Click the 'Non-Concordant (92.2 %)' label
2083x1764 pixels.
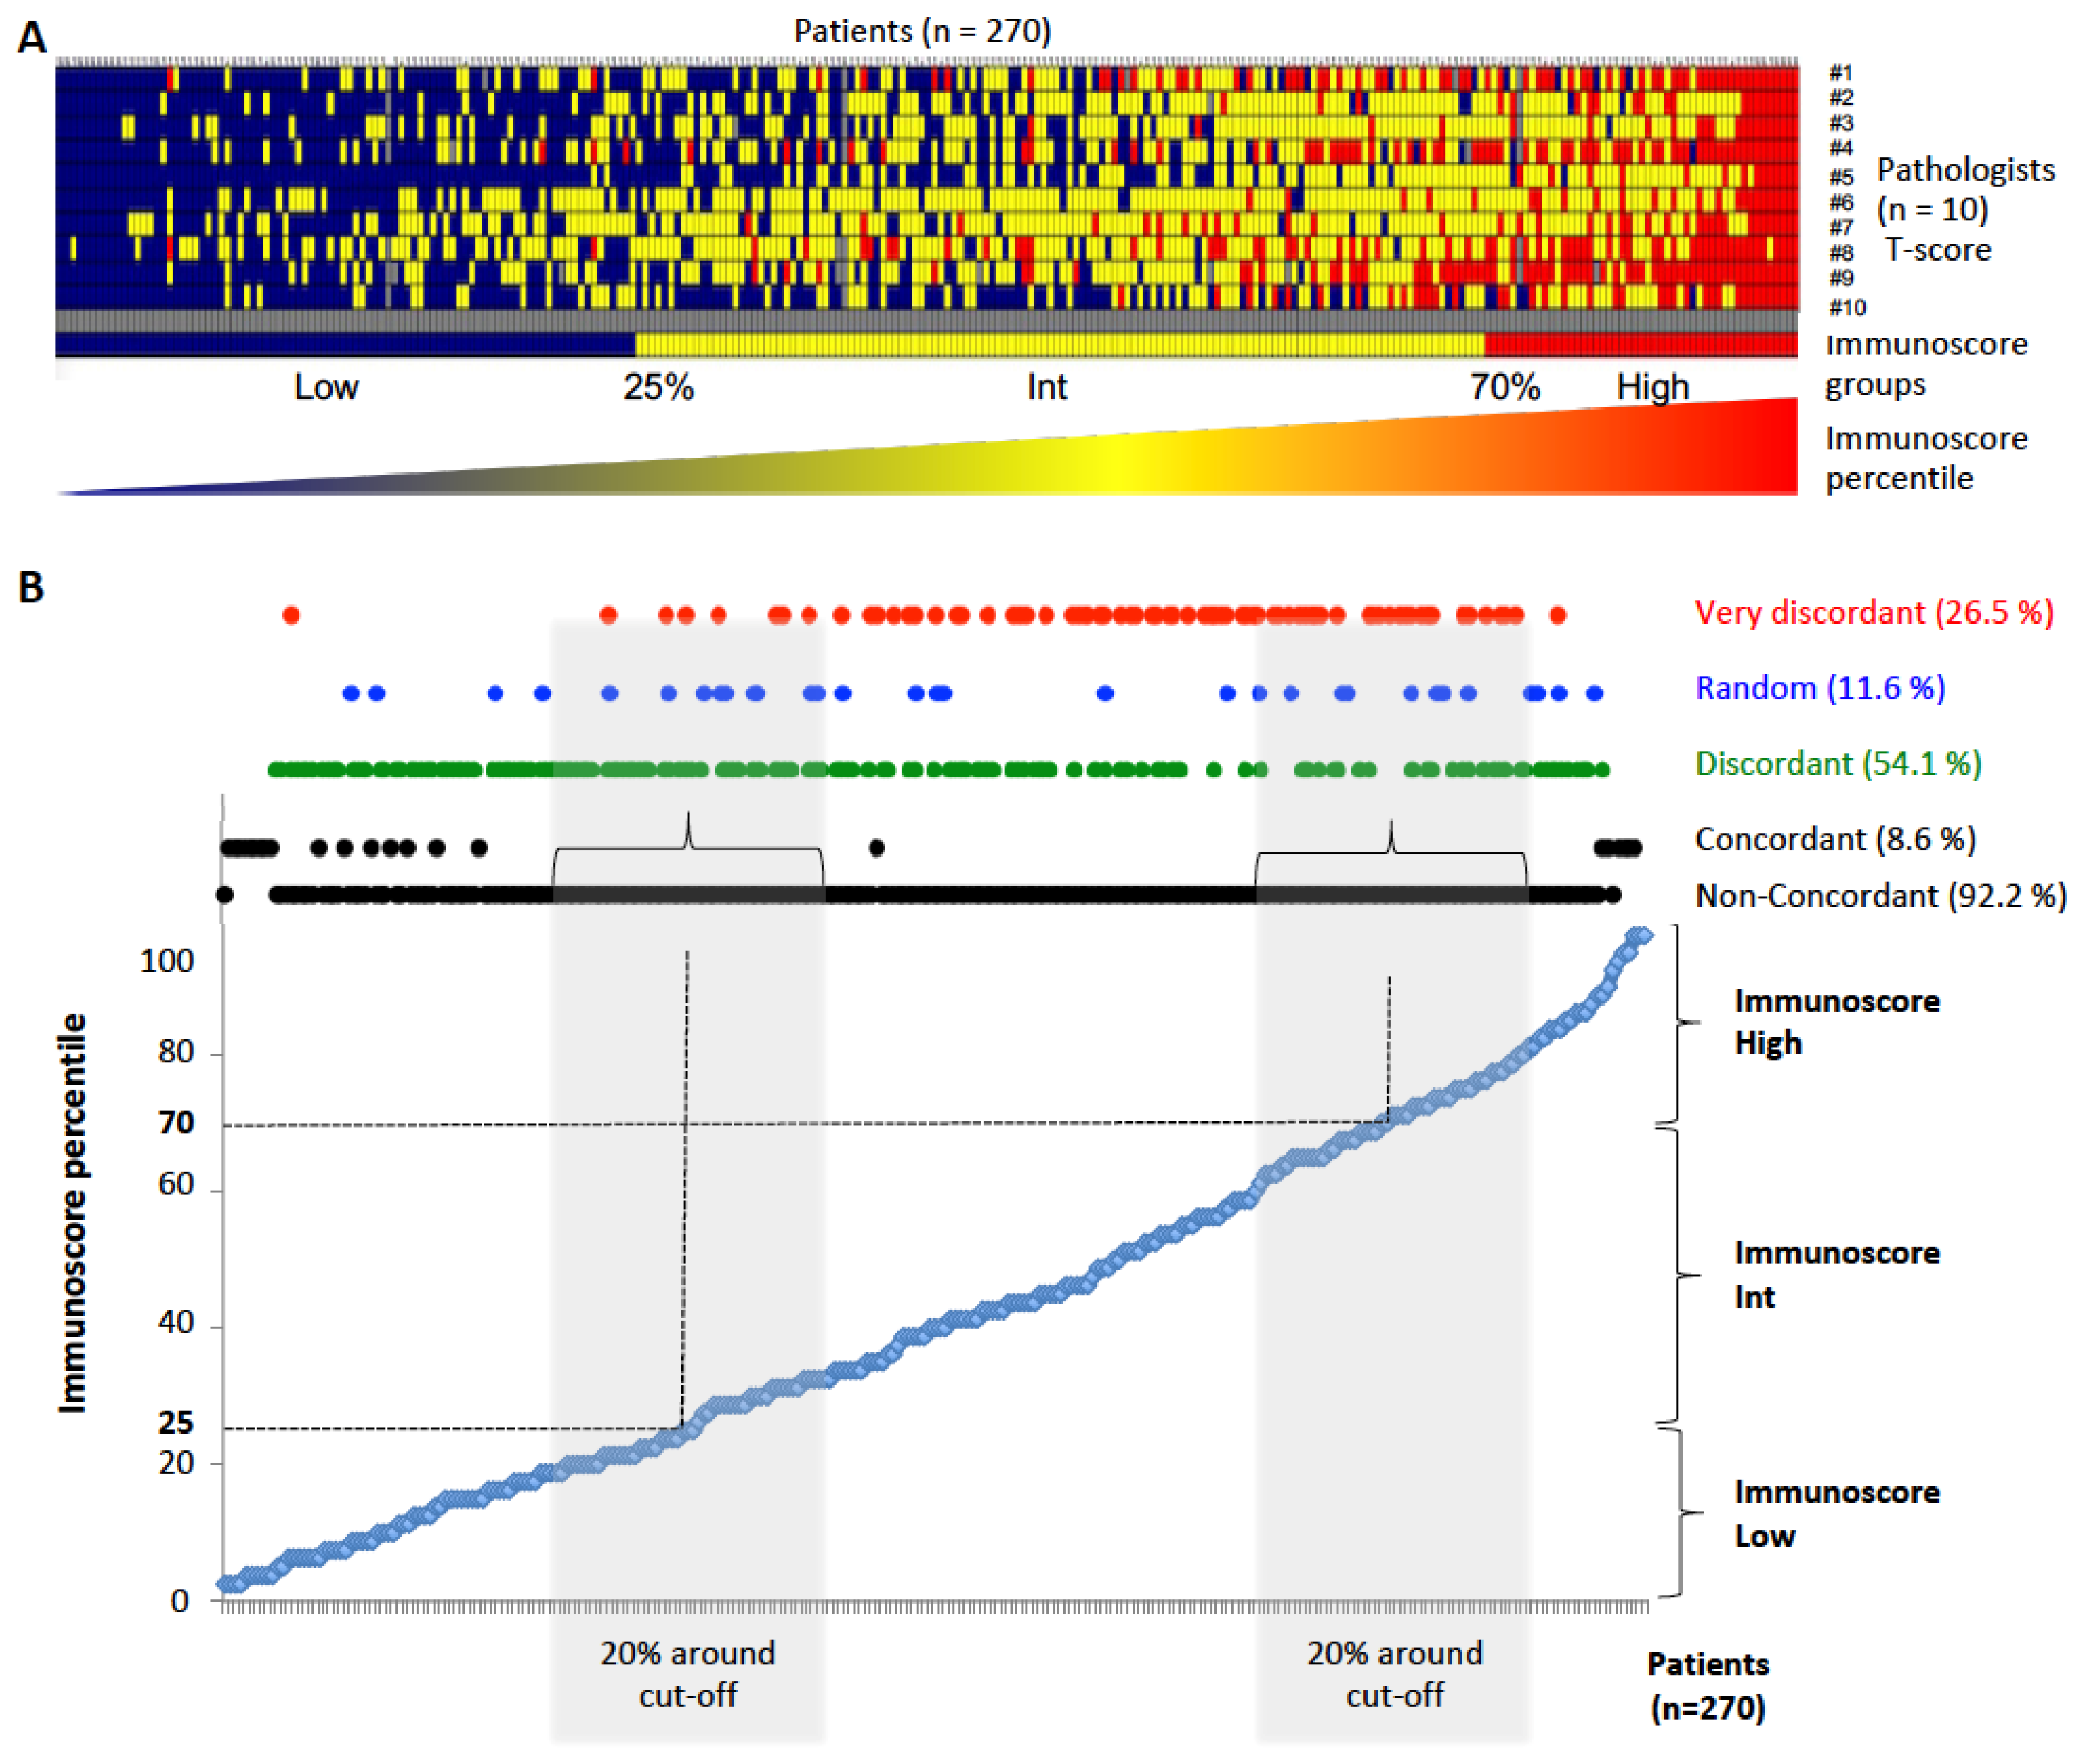1880,896
